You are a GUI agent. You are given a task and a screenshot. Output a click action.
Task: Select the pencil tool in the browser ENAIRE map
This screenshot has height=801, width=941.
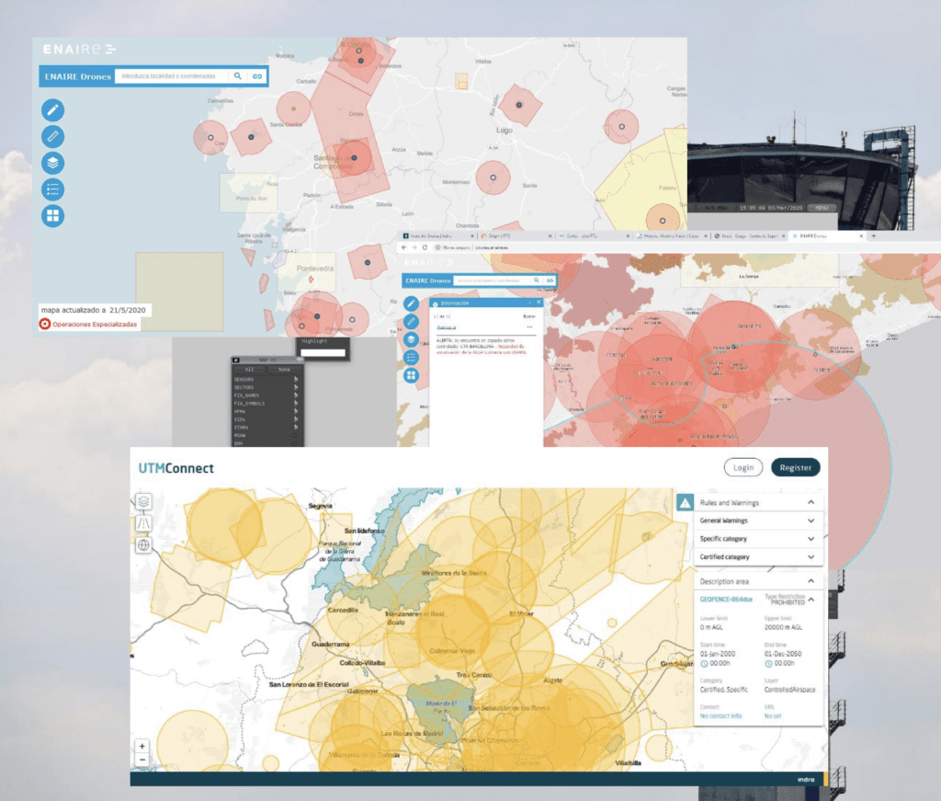(411, 303)
